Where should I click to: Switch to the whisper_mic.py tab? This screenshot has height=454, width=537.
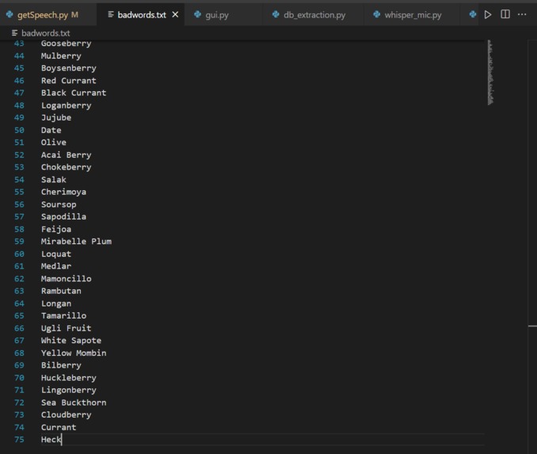(413, 15)
